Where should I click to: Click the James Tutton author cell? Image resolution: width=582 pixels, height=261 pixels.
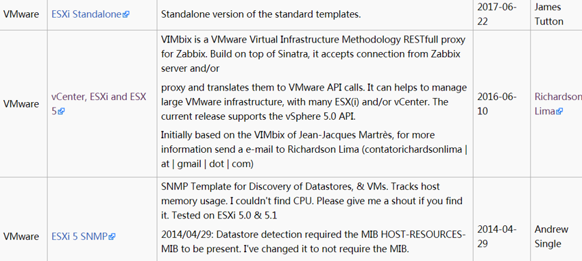pos(549,14)
